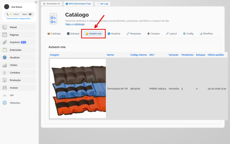Open the Campos tab
Screen dimensions: 230x144
click(153, 34)
